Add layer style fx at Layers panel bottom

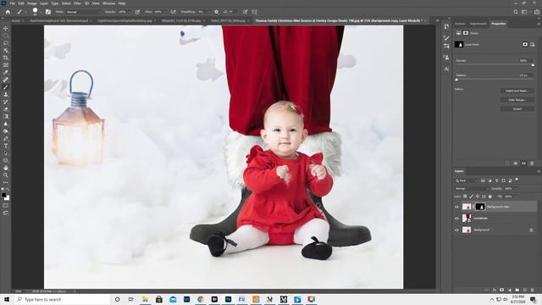click(495, 290)
